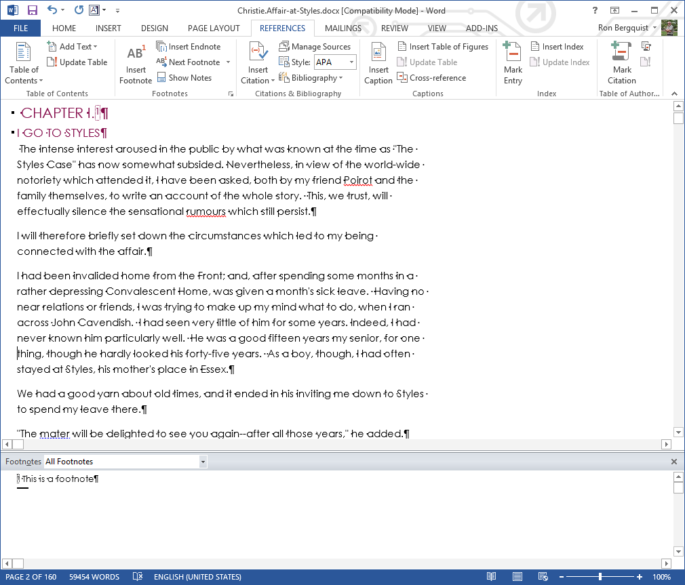Viewport: 685px width, 585px height.
Task: Click Insert Table of Figures
Action: (442, 47)
